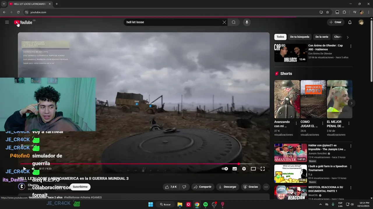This screenshot has width=373, height=209.
Task: Open Chrome extensions puzzle icon
Action: [x=344, y=12]
